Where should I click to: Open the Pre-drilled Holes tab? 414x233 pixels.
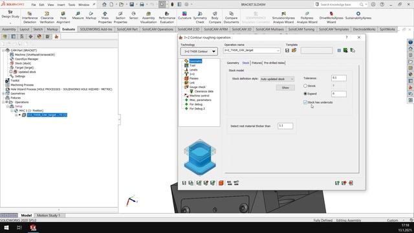(274, 63)
